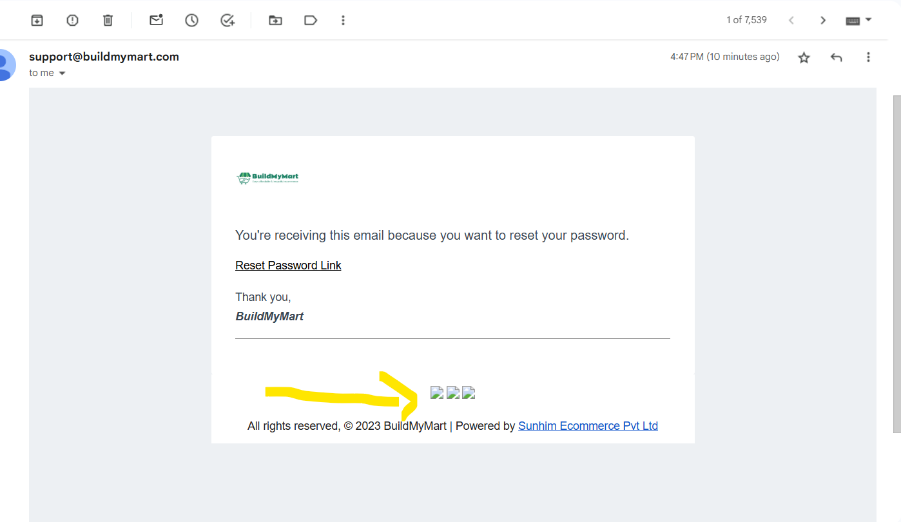Report this email as spam
Image resolution: width=901 pixels, height=522 pixels.
coord(72,20)
